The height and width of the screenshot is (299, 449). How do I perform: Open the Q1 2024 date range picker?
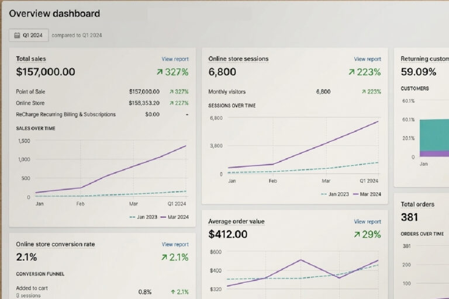(x=29, y=35)
